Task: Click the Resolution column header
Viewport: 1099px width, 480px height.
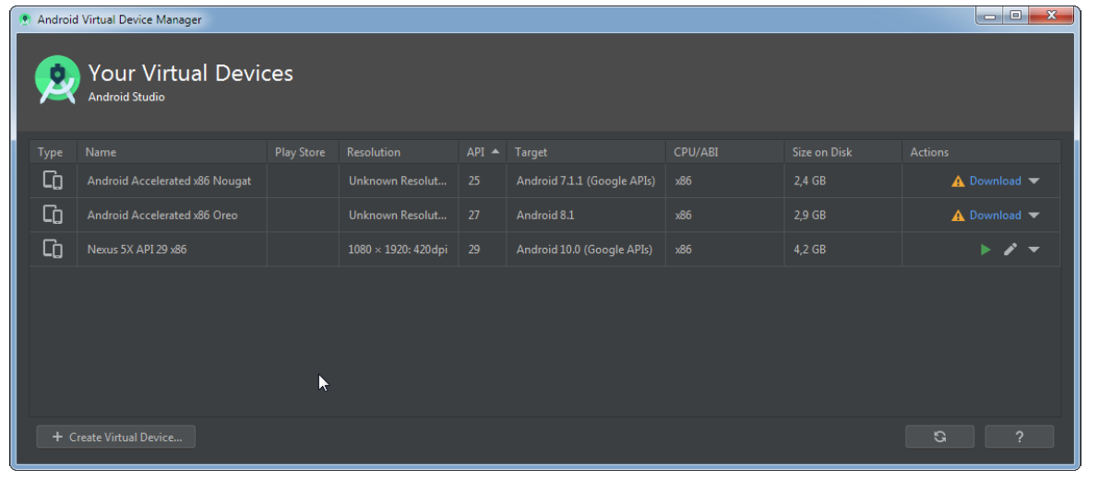Action: click(398, 152)
